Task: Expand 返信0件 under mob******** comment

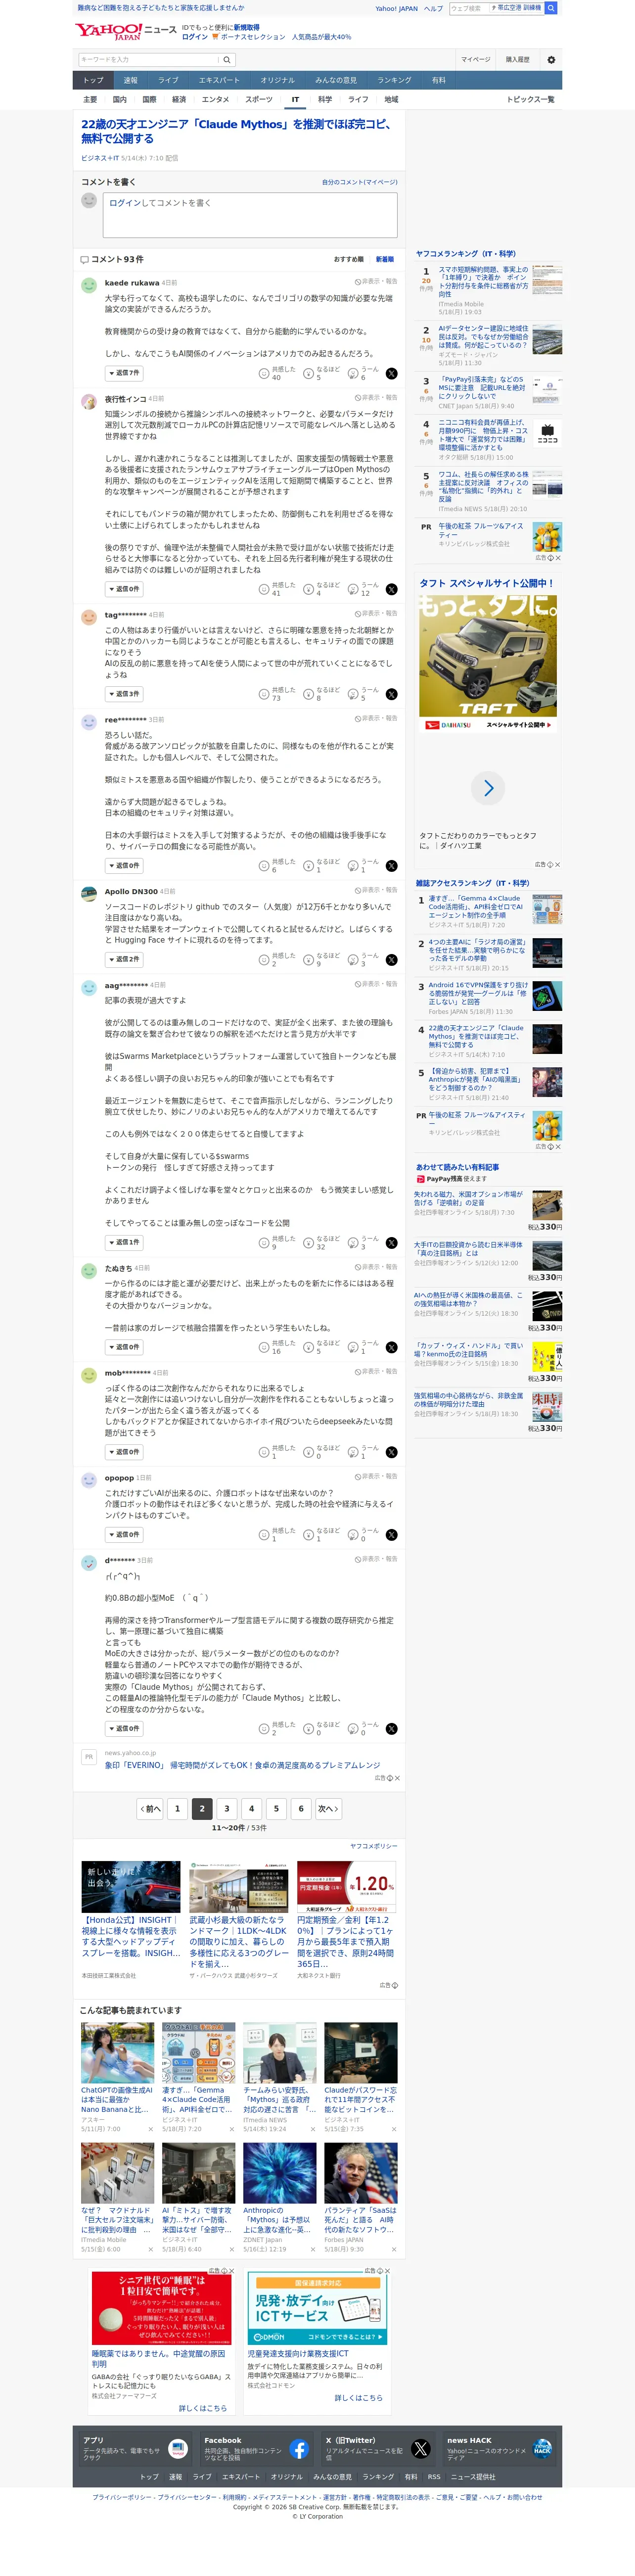Action: point(124,1452)
